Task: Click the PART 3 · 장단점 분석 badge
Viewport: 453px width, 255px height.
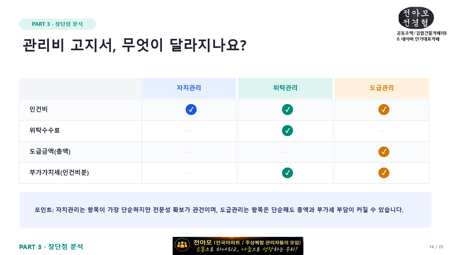Action: click(x=57, y=24)
